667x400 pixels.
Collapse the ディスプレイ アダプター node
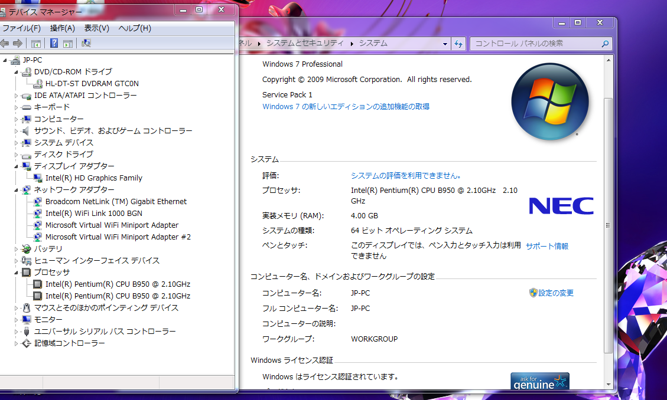[x=16, y=166]
